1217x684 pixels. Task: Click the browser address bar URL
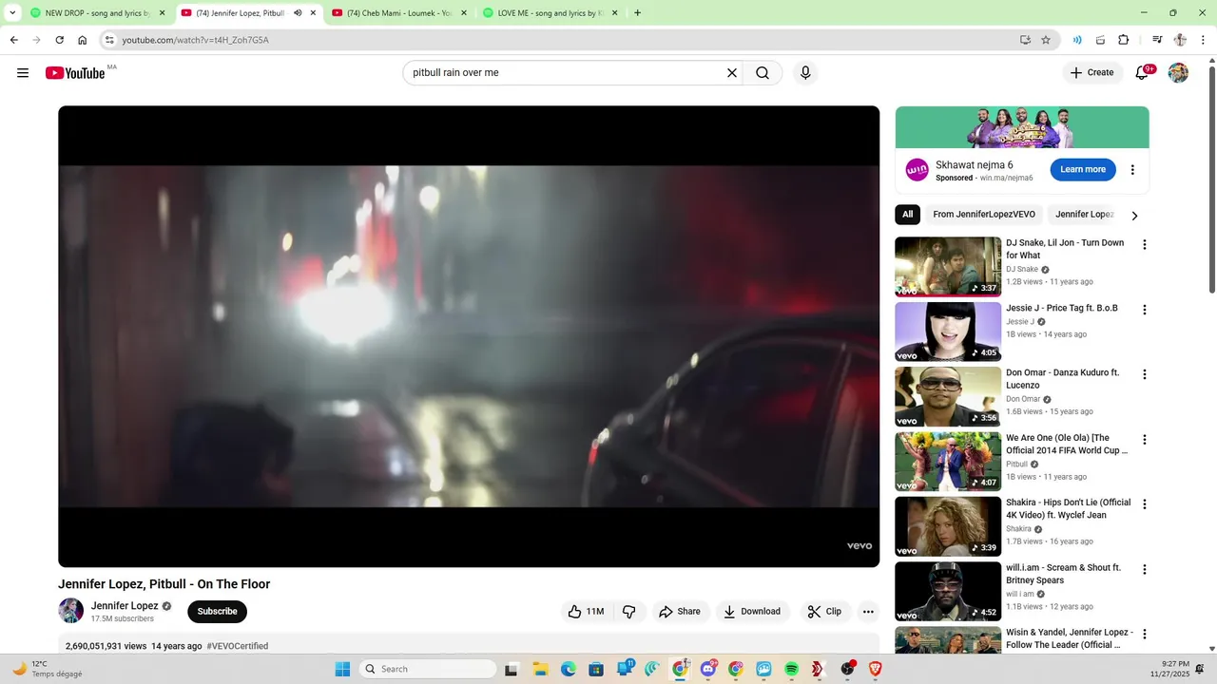tap(195, 40)
